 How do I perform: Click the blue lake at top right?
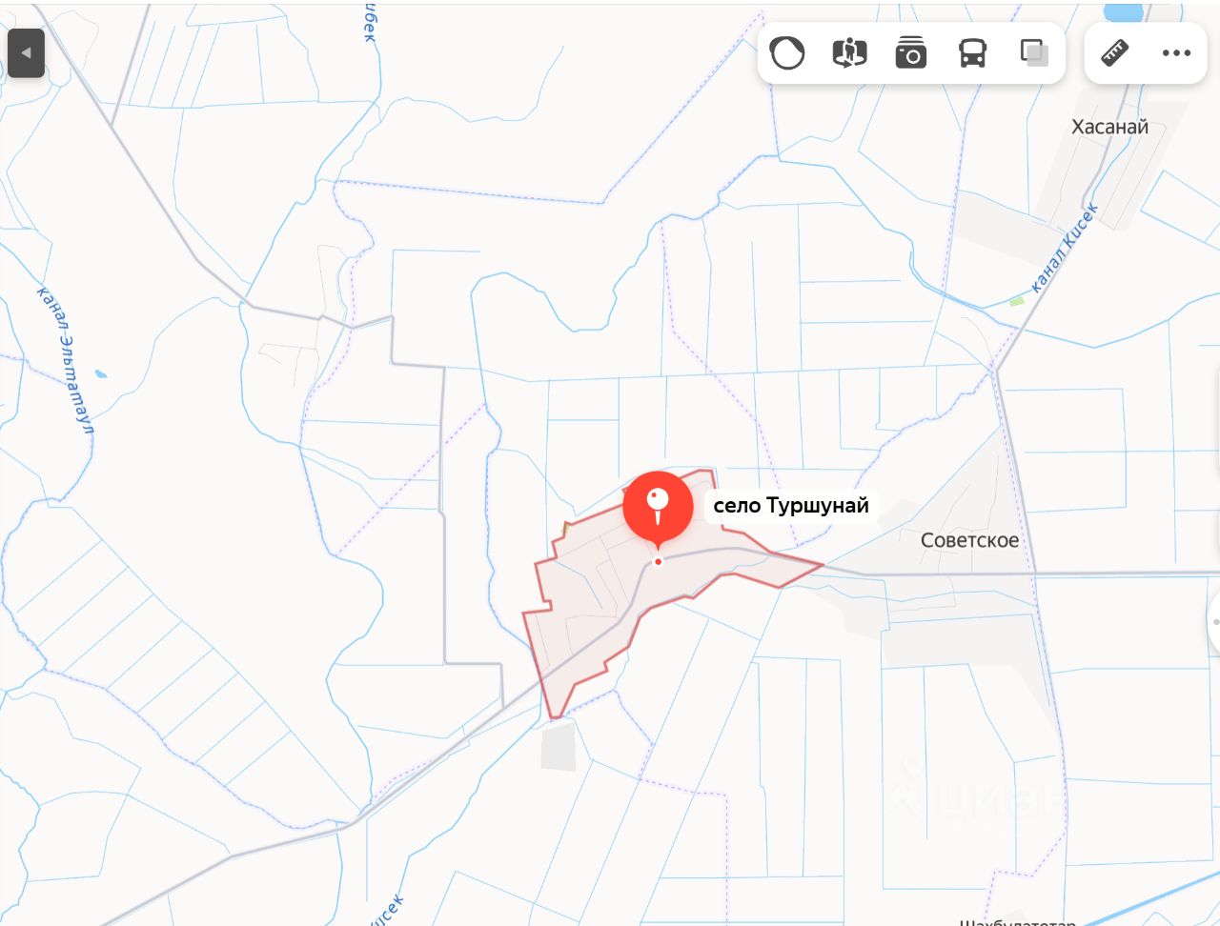coord(1123,12)
